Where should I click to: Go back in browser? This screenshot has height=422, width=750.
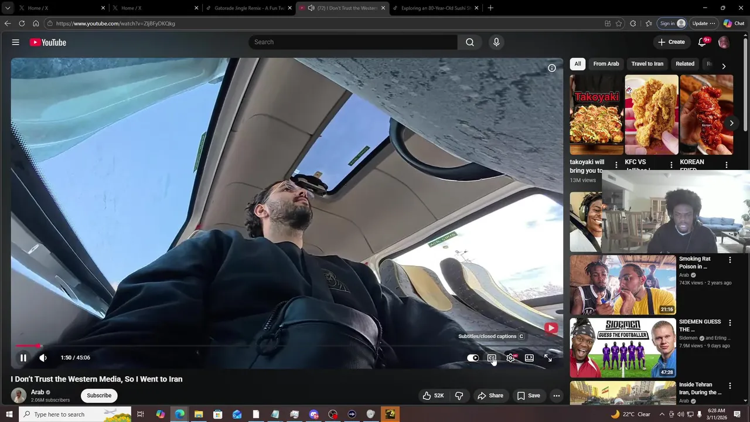(8, 23)
